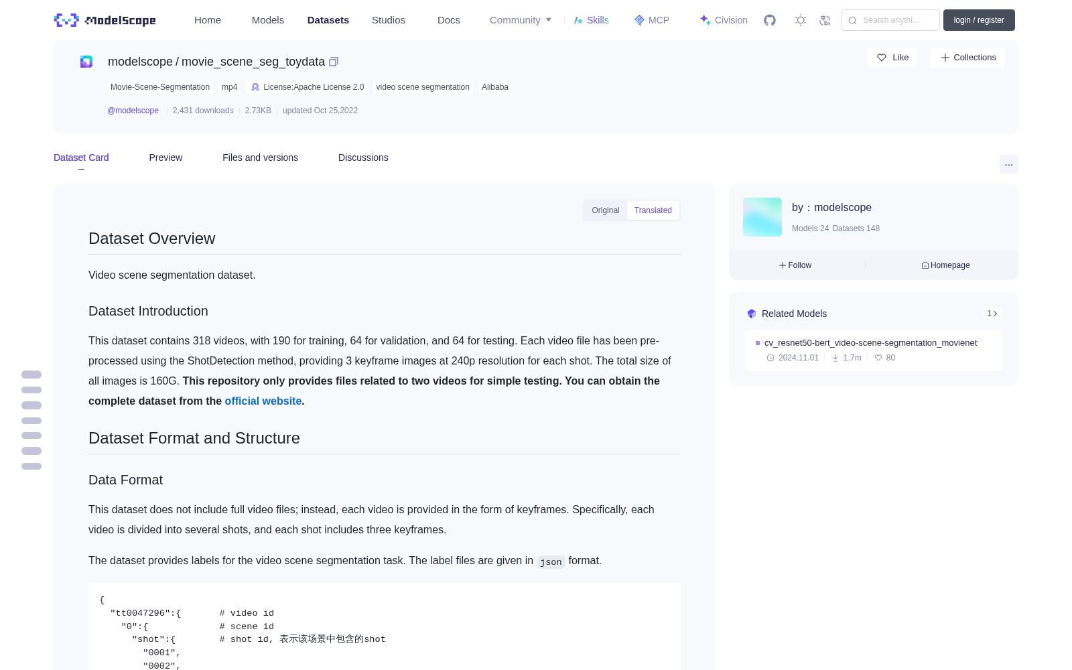Follow the modelscope author
The width and height of the screenshot is (1072, 670).
tap(795, 265)
